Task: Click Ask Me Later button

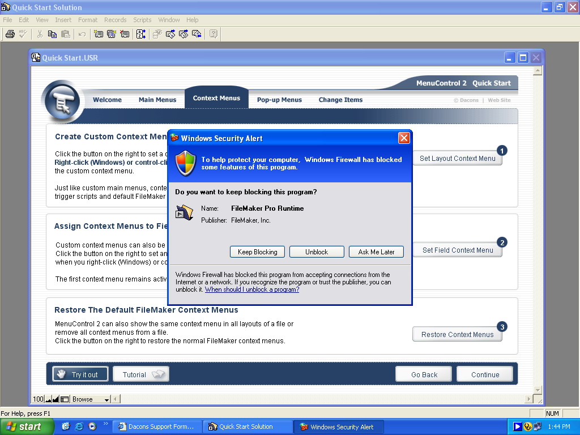Action: (x=376, y=252)
